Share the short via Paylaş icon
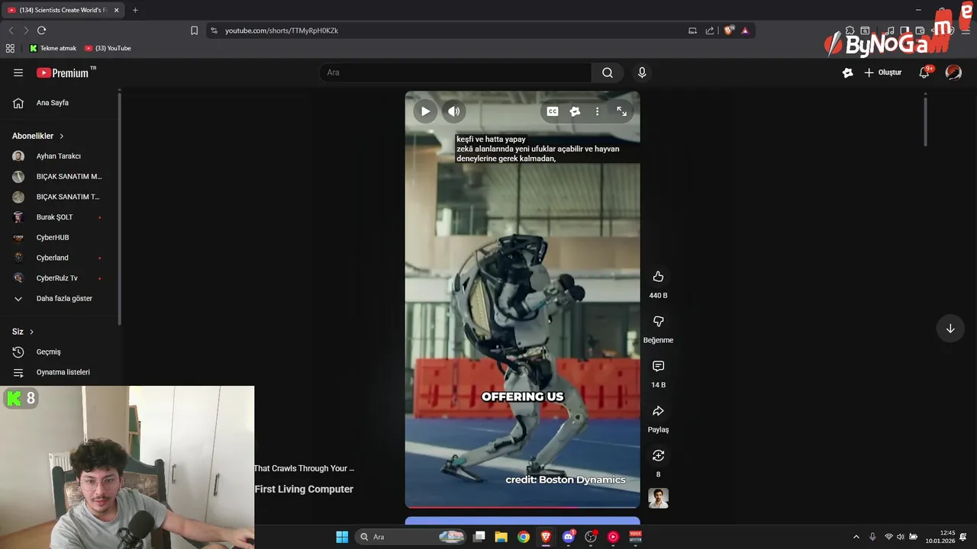Screen dimensions: 977x549 click(x=658, y=411)
